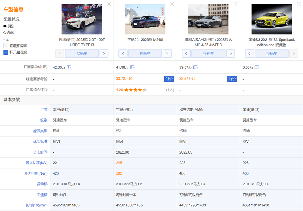
Task: Click the yellow Audi S3 thumbnail
Action: pyautogui.click(x=271, y=19)
